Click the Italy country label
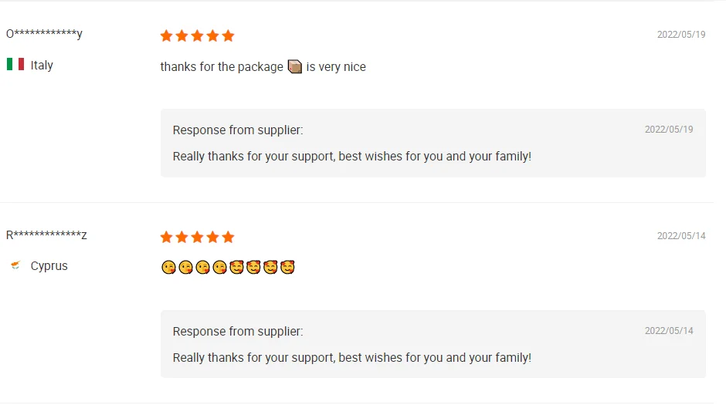726x405 pixels. pyautogui.click(x=42, y=66)
